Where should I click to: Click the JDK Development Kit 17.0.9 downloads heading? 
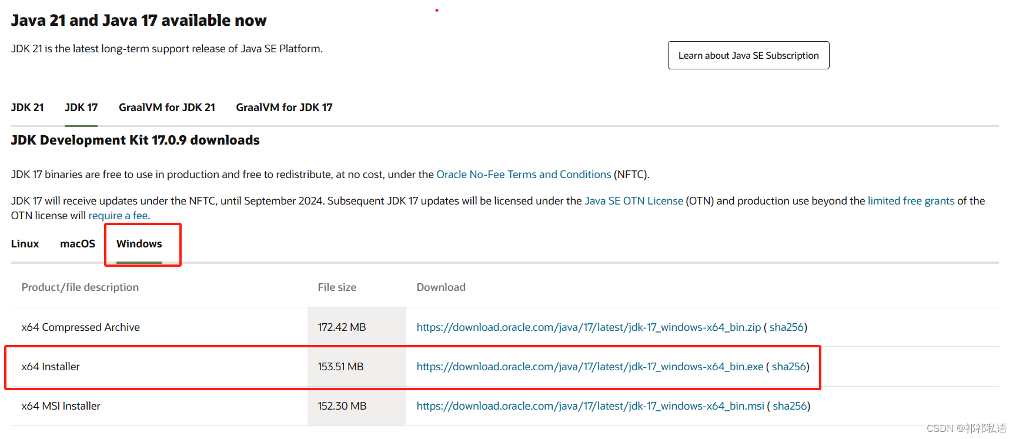click(135, 140)
